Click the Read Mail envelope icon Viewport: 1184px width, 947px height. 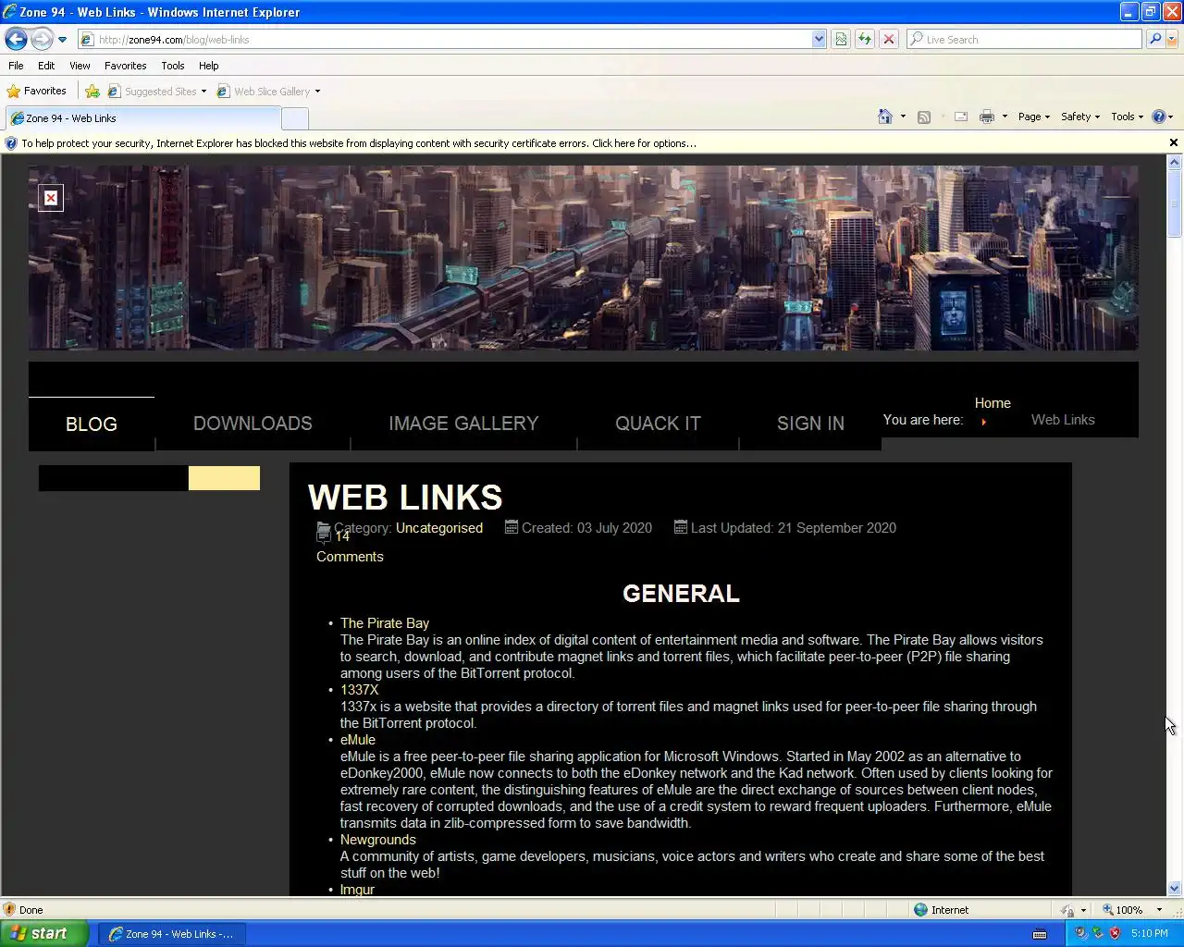(961, 117)
